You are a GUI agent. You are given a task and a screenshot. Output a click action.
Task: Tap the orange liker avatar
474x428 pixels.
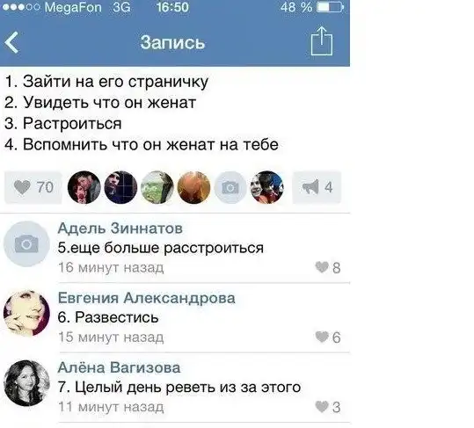[x=193, y=187]
